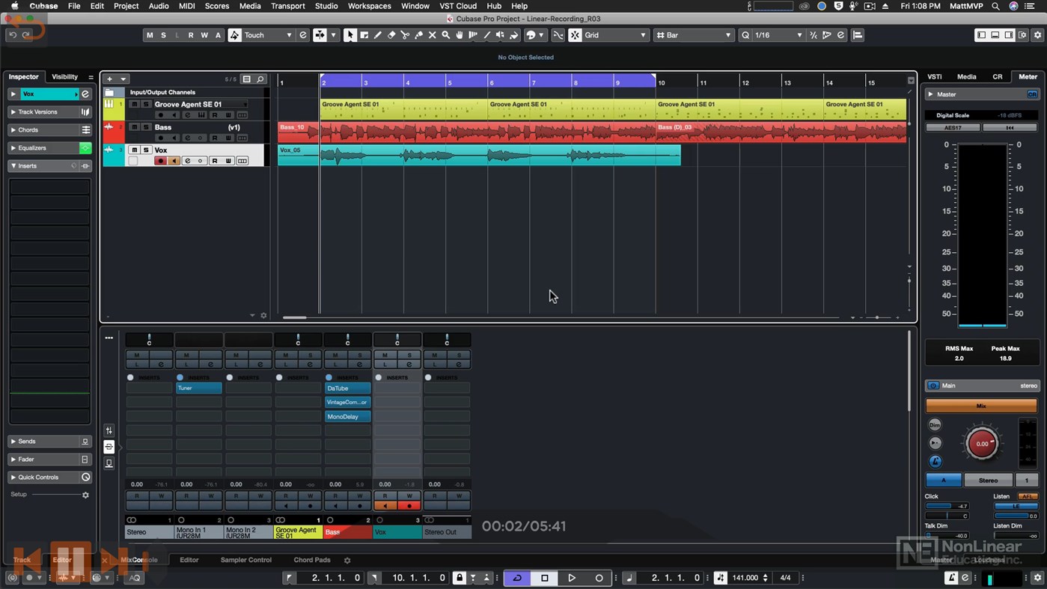Open the edit channel settings for the Vox track
Viewport: 1047px width, 589px height.
(x=188, y=161)
